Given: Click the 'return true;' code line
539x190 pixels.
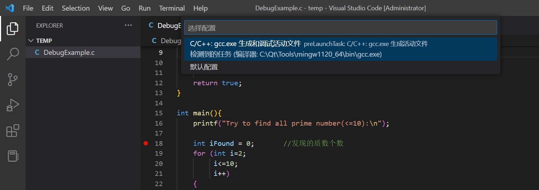Looking at the screenshot, I should click(x=217, y=83).
